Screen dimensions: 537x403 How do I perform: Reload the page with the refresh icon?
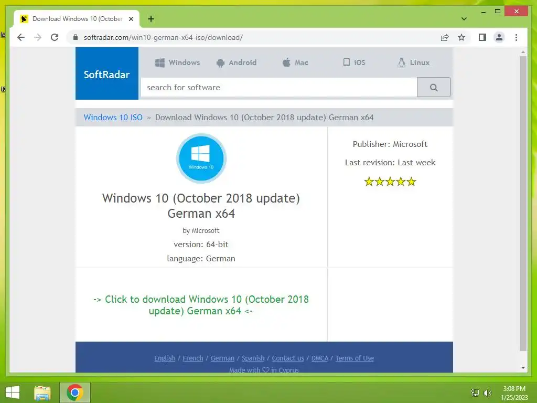[55, 37]
